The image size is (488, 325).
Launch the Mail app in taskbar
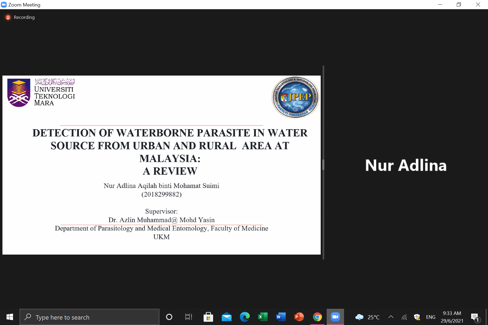click(226, 317)
